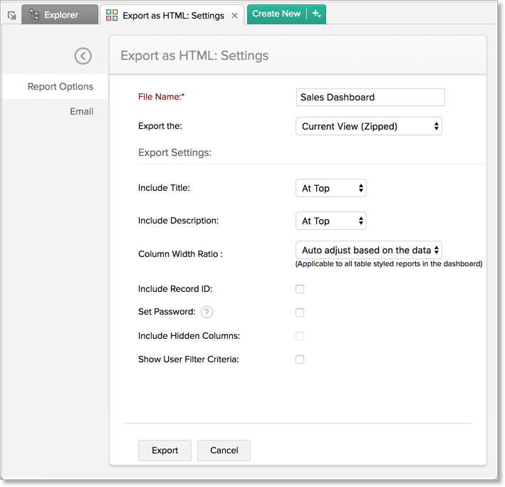The image size is (505, 487).
Task: Click the File Name input field
Action: 370,98
